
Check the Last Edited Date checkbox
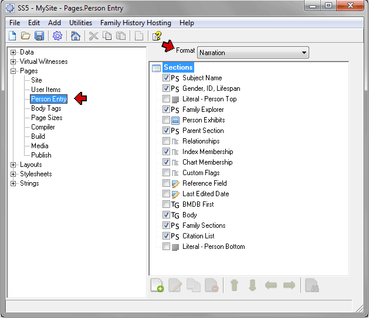[167, 194]
